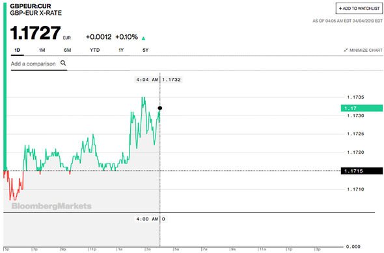Image resolution: width=384 pixels, height=253 pixels.
Task: Click the 1.1735 y-axis label
Action: (355, 97)
